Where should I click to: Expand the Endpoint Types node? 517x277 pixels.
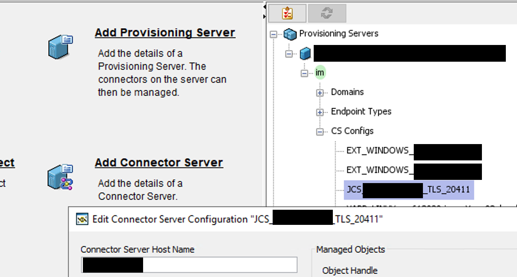[x=320, y=112]
